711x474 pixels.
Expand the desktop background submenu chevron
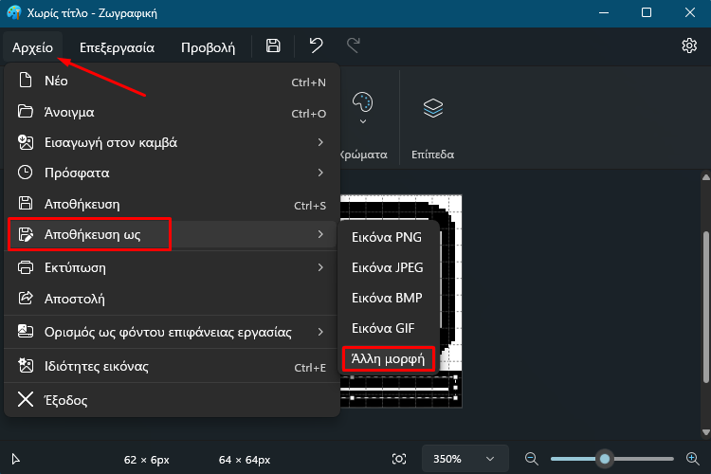click(320, 332)
